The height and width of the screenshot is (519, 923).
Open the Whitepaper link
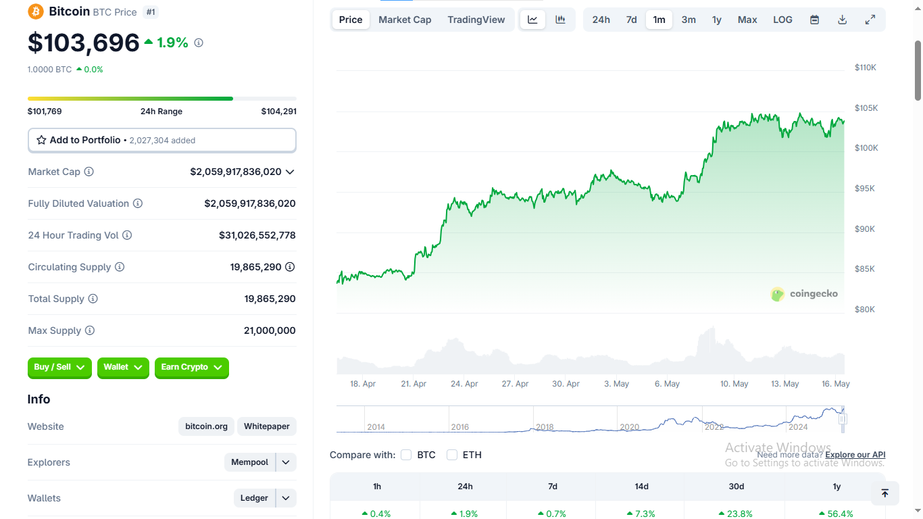pyautogui.click(x=267, y=426)
